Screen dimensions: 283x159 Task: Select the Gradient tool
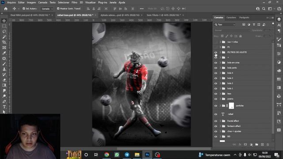coord(4,85)
